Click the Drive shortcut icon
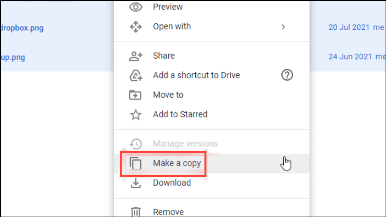The height and width of the screenshot is (217, 386). click(135, 75)
